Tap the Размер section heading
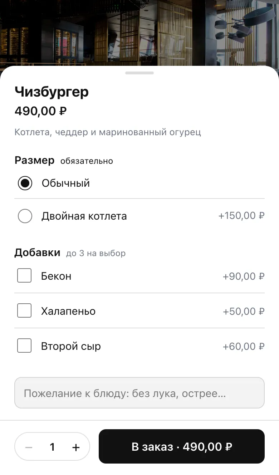 tap(34, 161)
